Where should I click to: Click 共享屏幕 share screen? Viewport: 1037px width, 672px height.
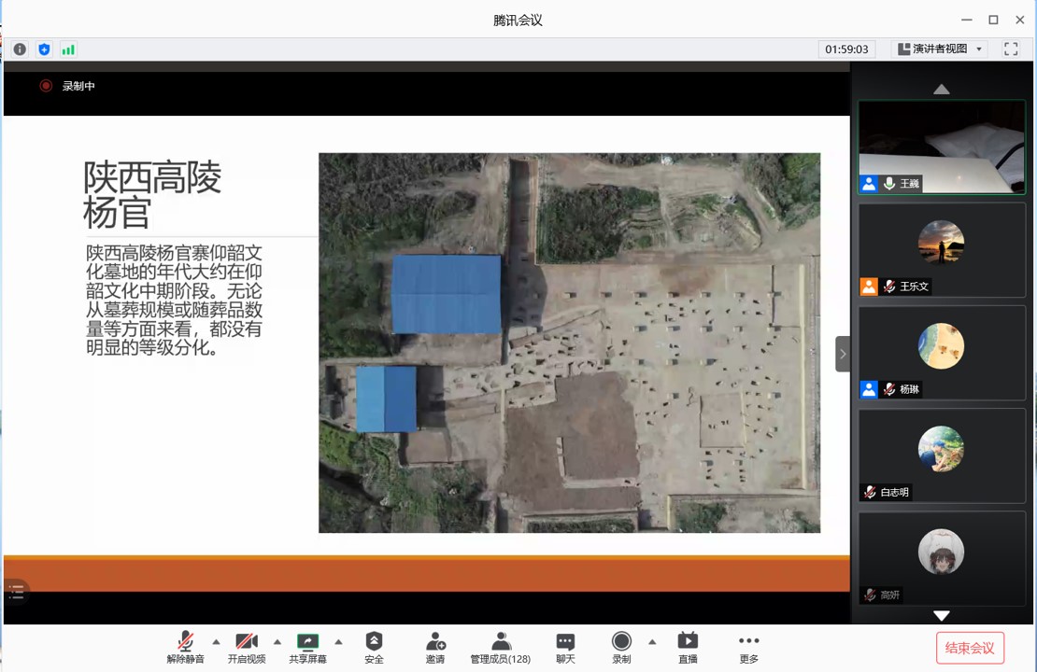click(307, 647)
